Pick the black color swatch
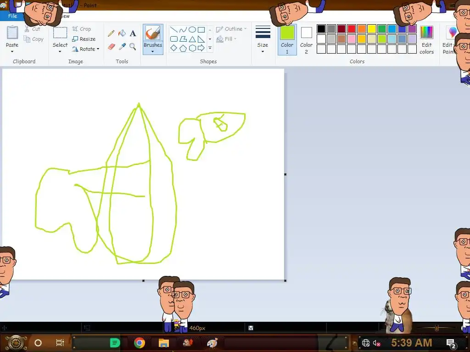 [x=321, y=29]
